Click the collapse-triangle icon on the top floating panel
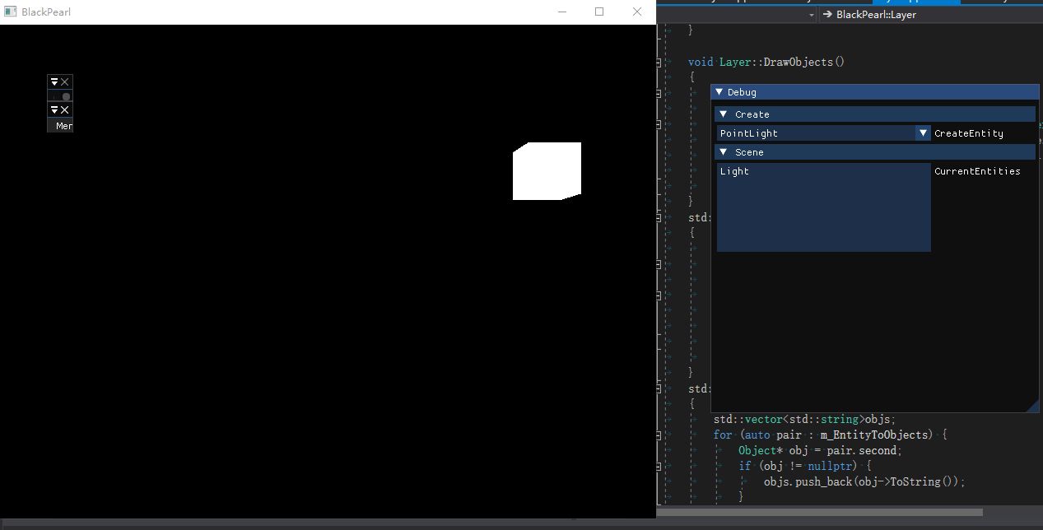The width and height of the screenshot is (1043, 530). coord(54,81)
